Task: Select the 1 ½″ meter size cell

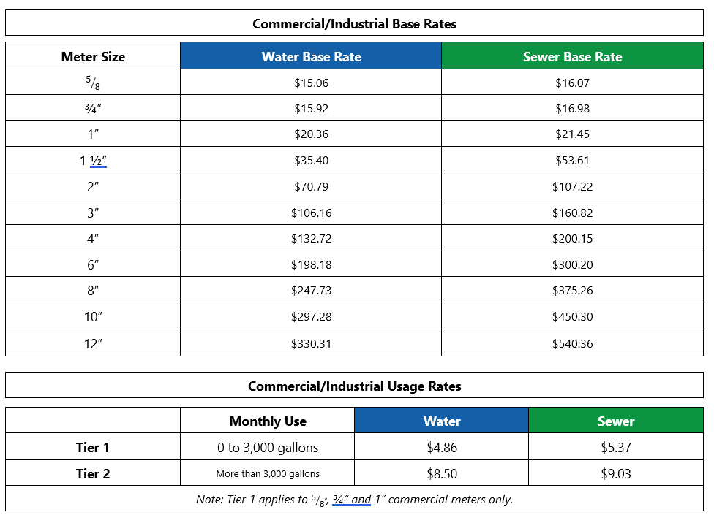Action: 93,161
